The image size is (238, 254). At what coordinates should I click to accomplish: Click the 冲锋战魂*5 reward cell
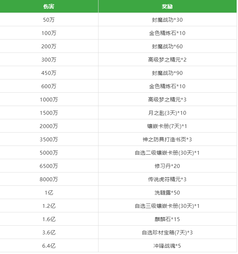168,246
